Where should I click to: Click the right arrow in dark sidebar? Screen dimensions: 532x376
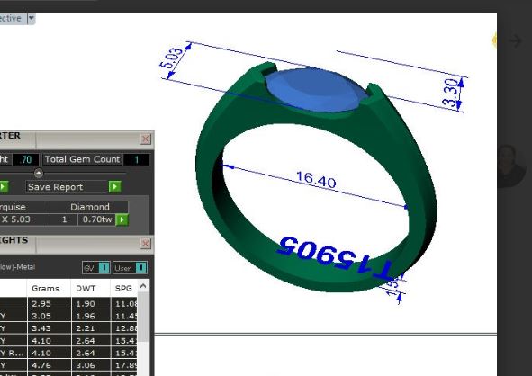[516, 40]
